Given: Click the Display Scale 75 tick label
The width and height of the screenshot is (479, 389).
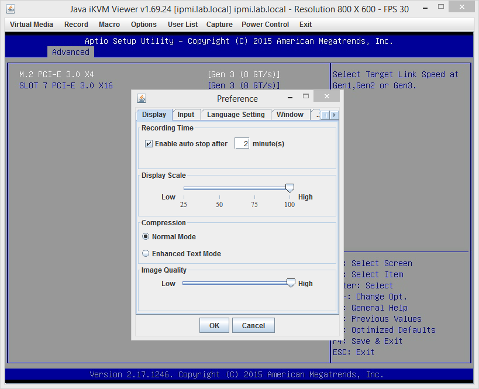Looking at the screenshot, I should [254, 204].
